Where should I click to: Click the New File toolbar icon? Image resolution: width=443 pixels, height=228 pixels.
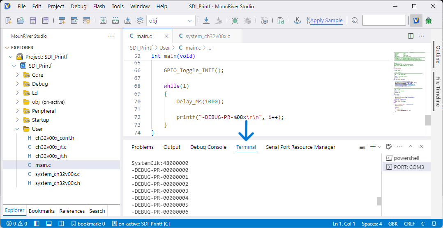pos(8,21)
